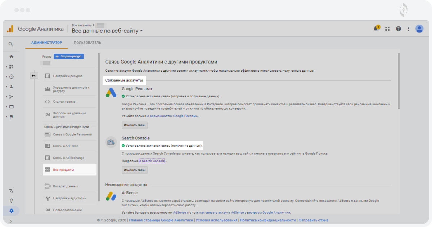Screen dimensions: 432x227
Task: Select 'Связь с AdSense' menu item
Action: point(66,146)
